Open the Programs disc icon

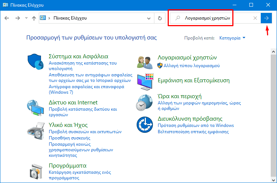point(36,172)
